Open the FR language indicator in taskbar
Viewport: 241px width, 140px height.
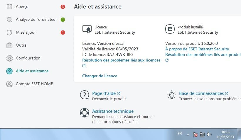point(180,134)
